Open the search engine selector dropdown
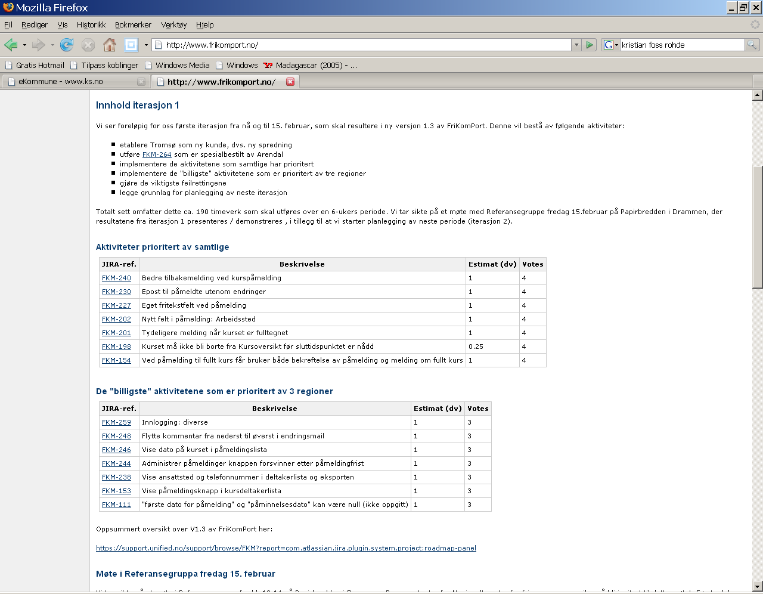This screenshot has height=594, width=763. [616, 45]
